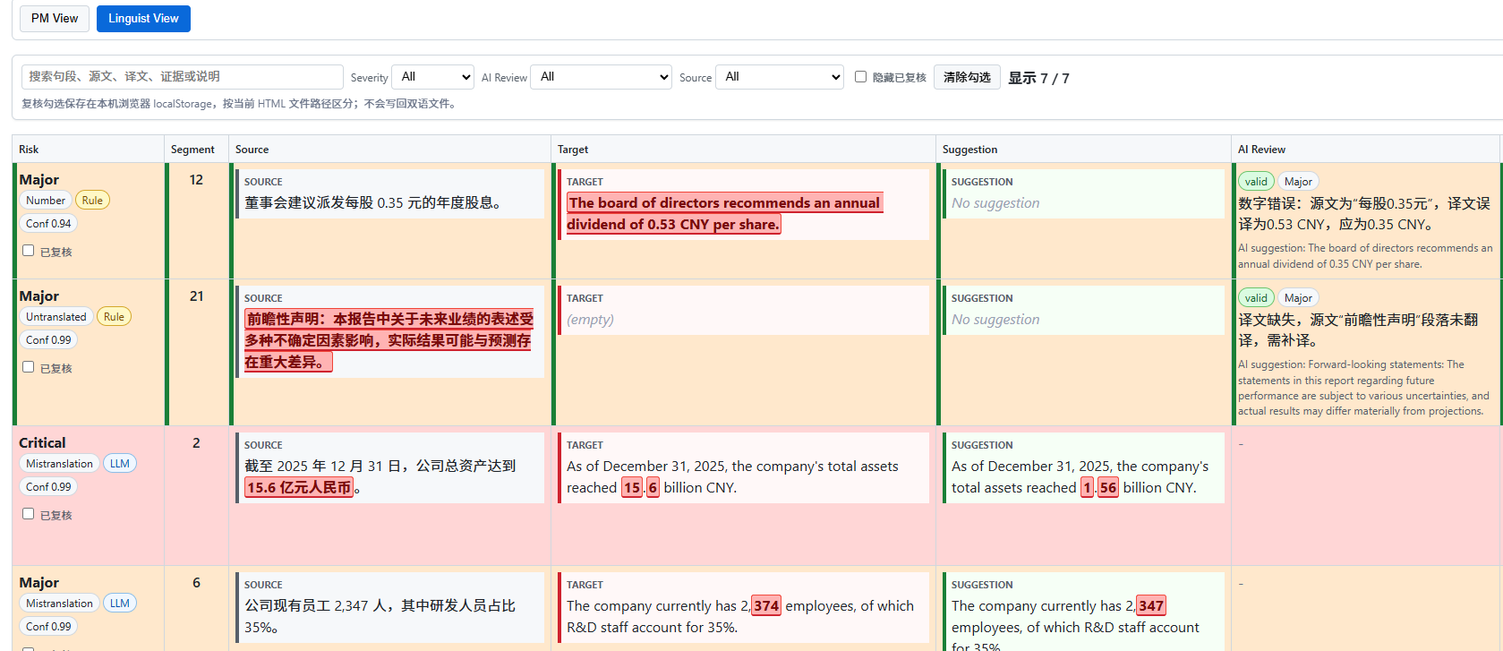The width and height of the screenshot is (1503, 651).
Task: Click Conf 0.99 badge in segment 6
Action: (48, 627)
